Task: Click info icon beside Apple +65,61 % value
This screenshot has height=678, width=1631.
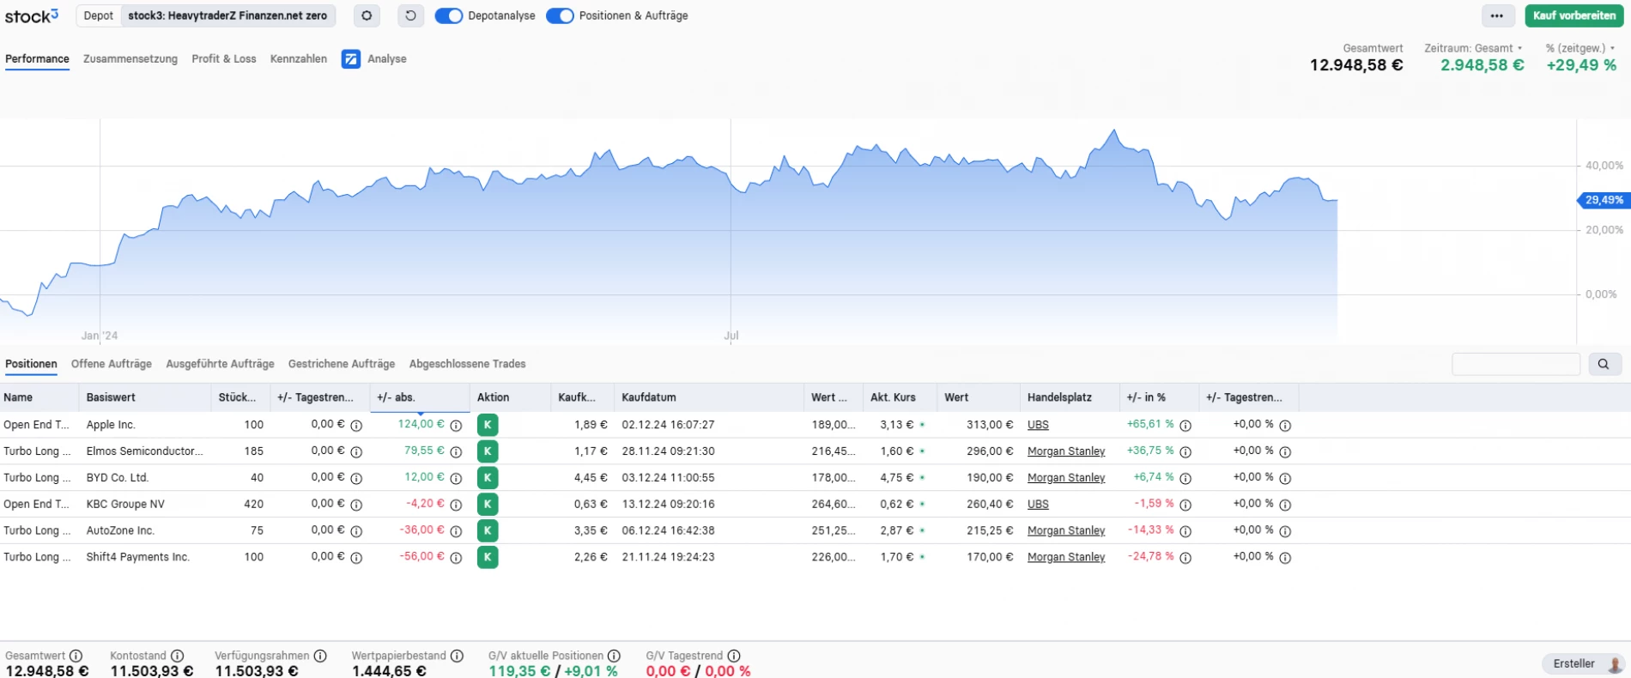Action: (x=1185, y=425)
